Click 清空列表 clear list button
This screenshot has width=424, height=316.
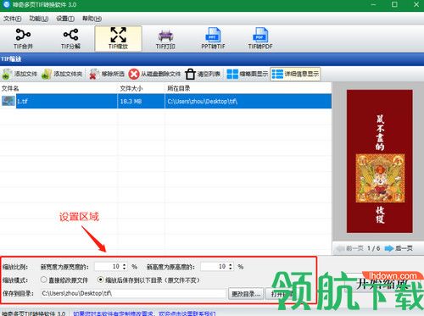(203, 75)
